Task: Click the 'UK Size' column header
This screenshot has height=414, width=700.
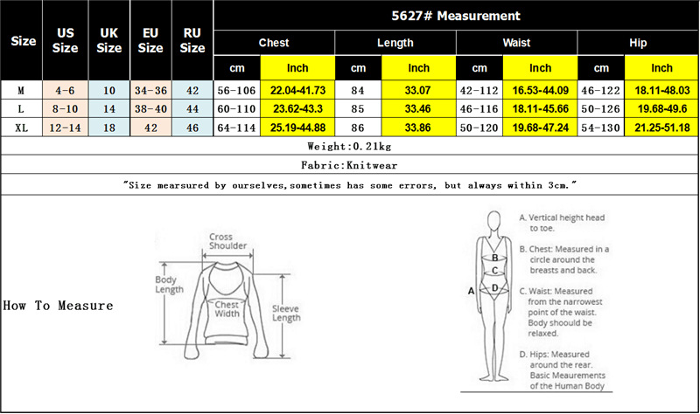Action: click(108, 40)
